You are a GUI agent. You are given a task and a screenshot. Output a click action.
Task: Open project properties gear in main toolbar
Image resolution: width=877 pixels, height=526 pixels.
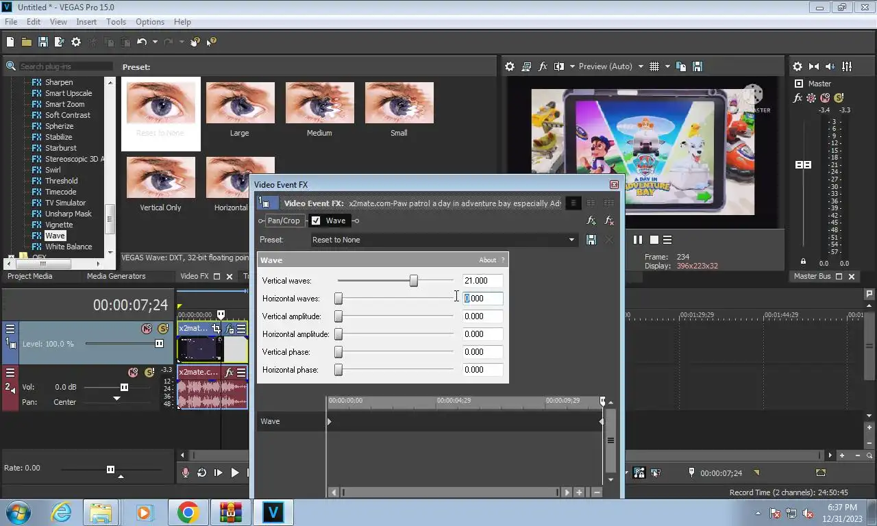pyautogui.click(x=76, y=42)
